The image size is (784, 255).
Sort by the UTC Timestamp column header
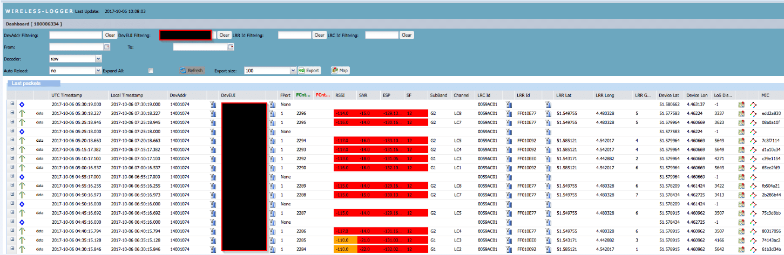[66, 95]
